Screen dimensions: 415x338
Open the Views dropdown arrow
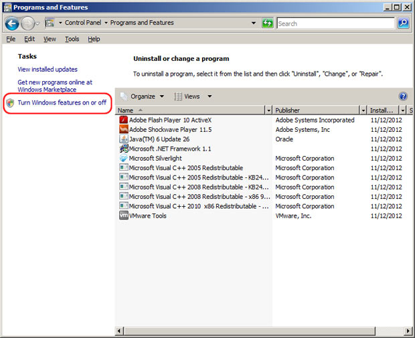click(x=210, y=96)
